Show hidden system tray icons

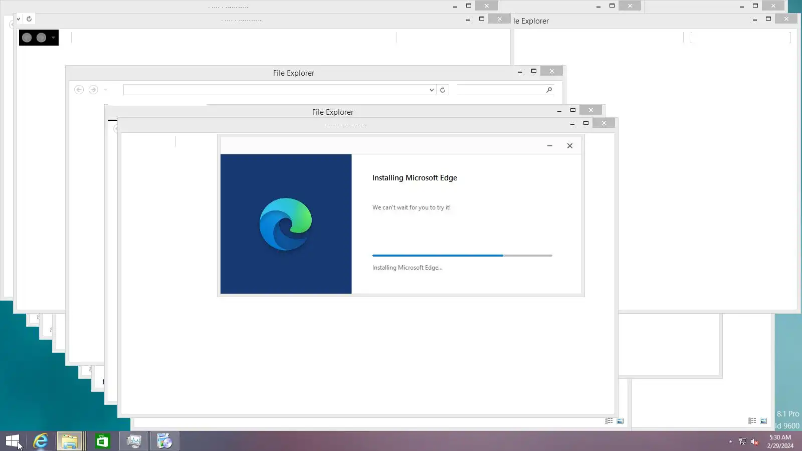point(730,441)
